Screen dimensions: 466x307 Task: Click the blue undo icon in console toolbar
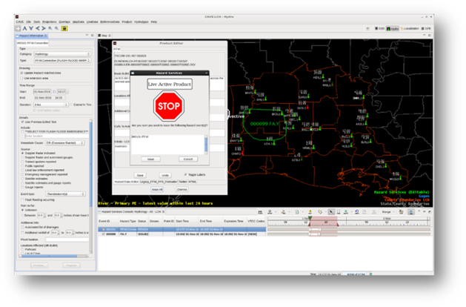[x=357, y=212]
